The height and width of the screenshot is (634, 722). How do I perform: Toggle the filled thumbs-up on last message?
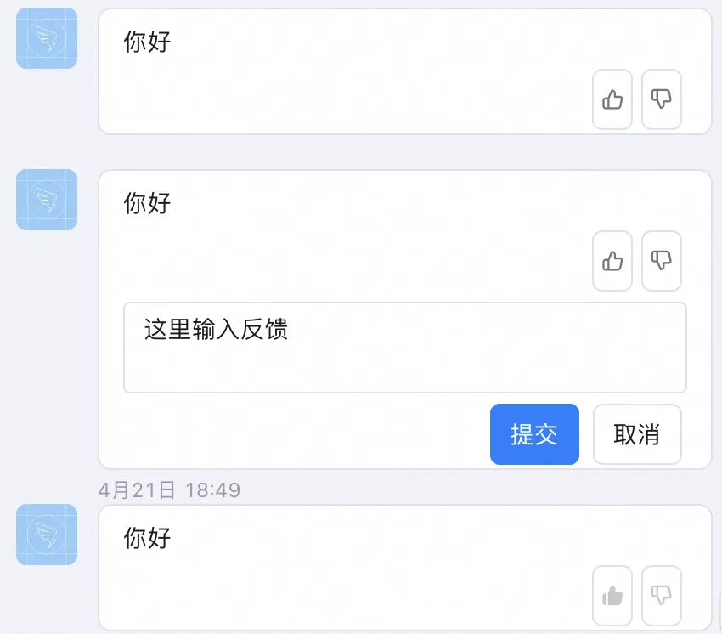point(612,596)
